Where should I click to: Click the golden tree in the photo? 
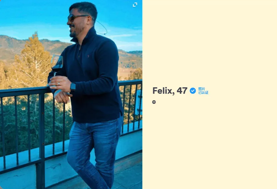[34, 60]
